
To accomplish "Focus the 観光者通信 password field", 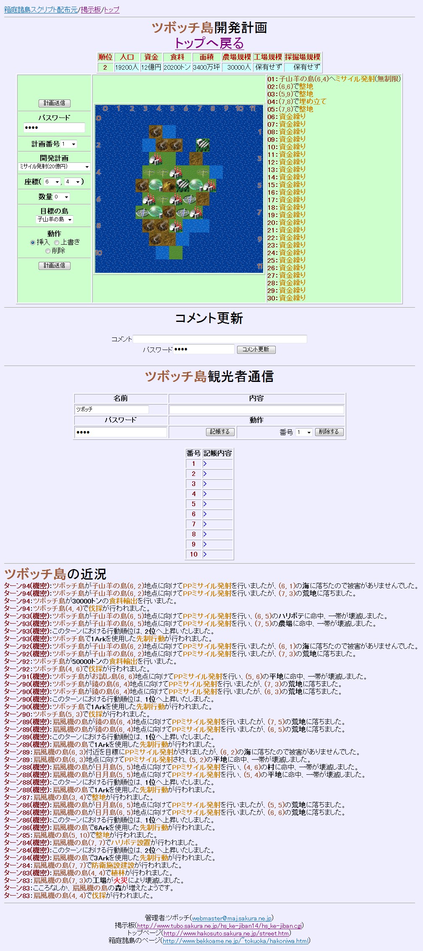I will [x=121, y=432].
